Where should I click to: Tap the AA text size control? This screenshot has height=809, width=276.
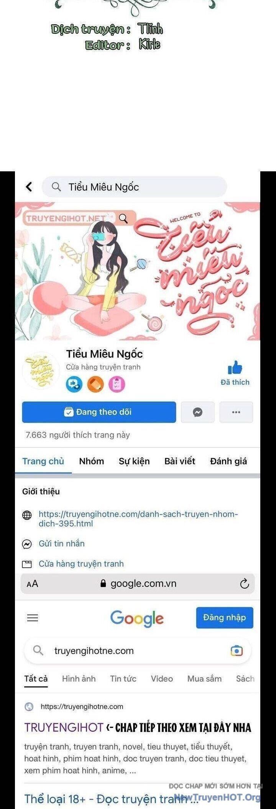point(33,584)
